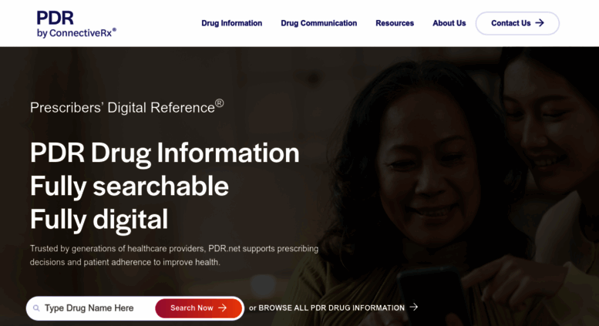The width and height of the screenshot is (599, 326).
Task: Click the Trusted by generations paragraph
Action: 174,255
